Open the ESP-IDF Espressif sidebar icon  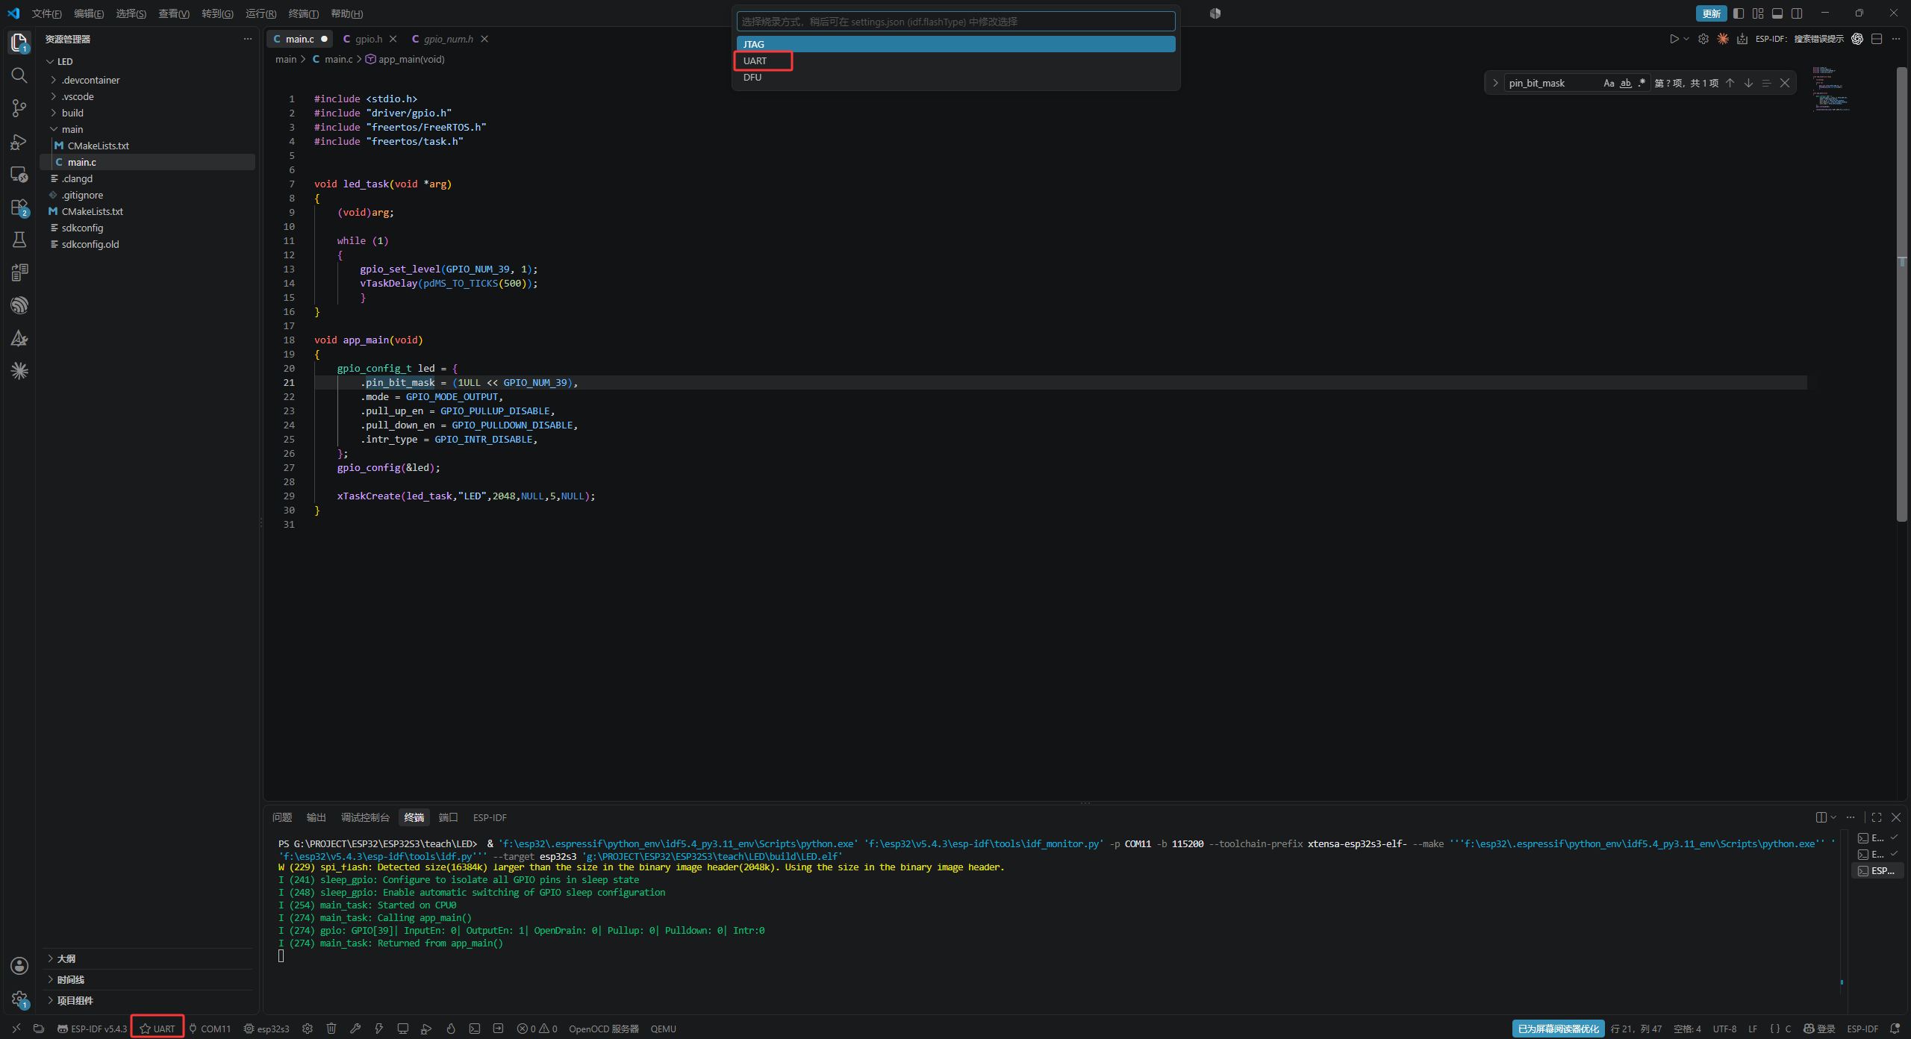tap(19, 305)
